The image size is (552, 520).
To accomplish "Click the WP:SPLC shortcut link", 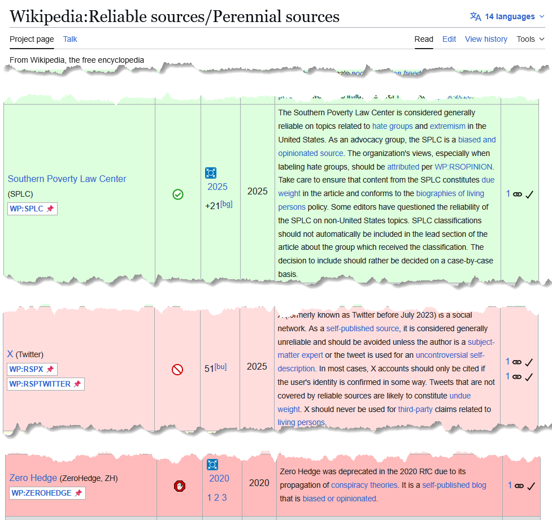I will point(27,209).
